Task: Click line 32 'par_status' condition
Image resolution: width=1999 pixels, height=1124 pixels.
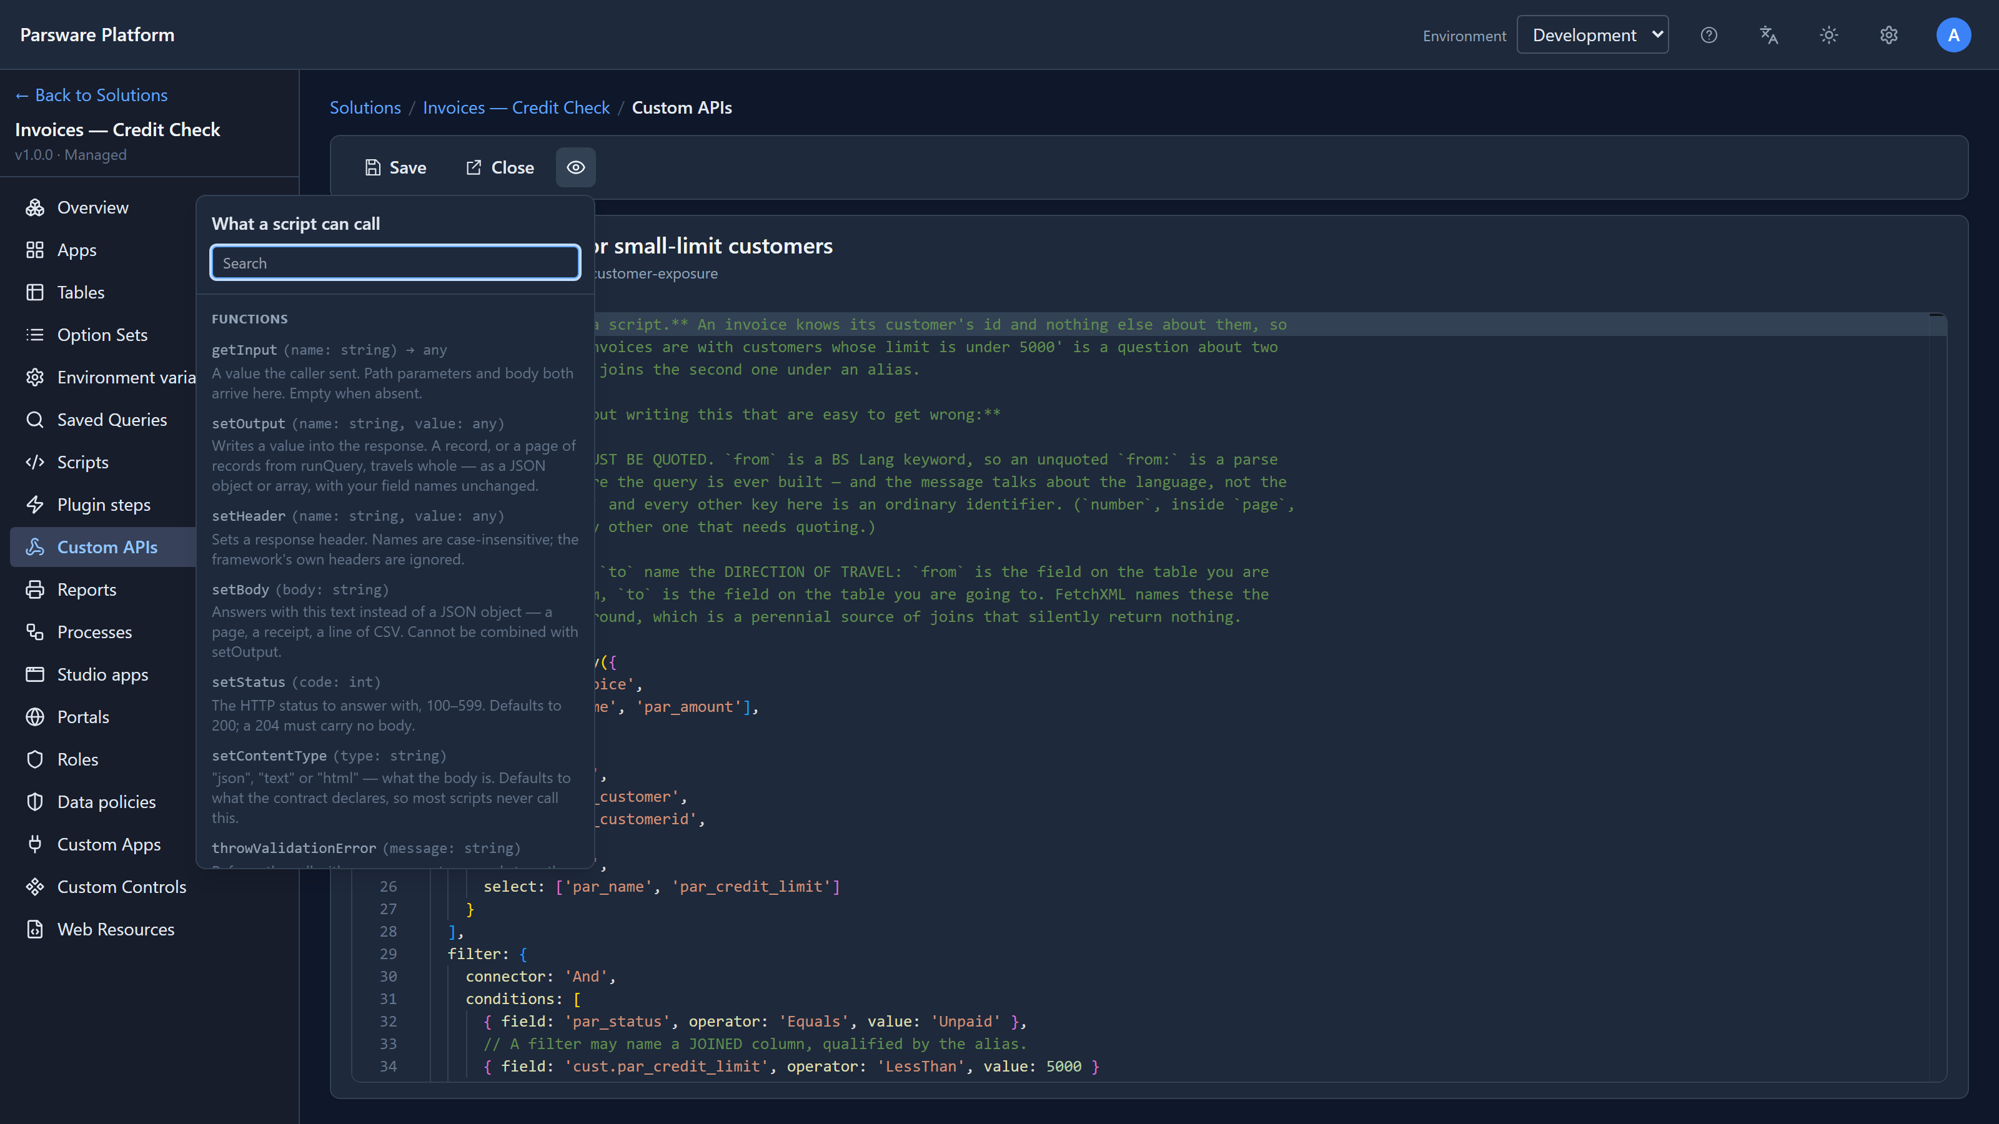Action: [x=756, y=1021]
